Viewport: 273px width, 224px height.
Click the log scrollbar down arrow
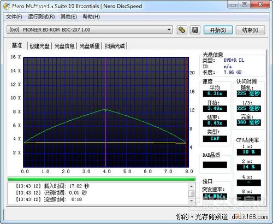(x=191, y=201)
